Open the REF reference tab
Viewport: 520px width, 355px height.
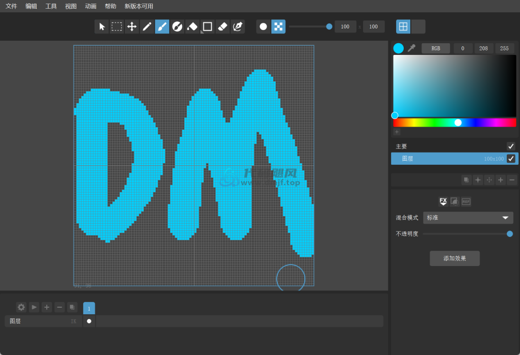tap(466, 201)
